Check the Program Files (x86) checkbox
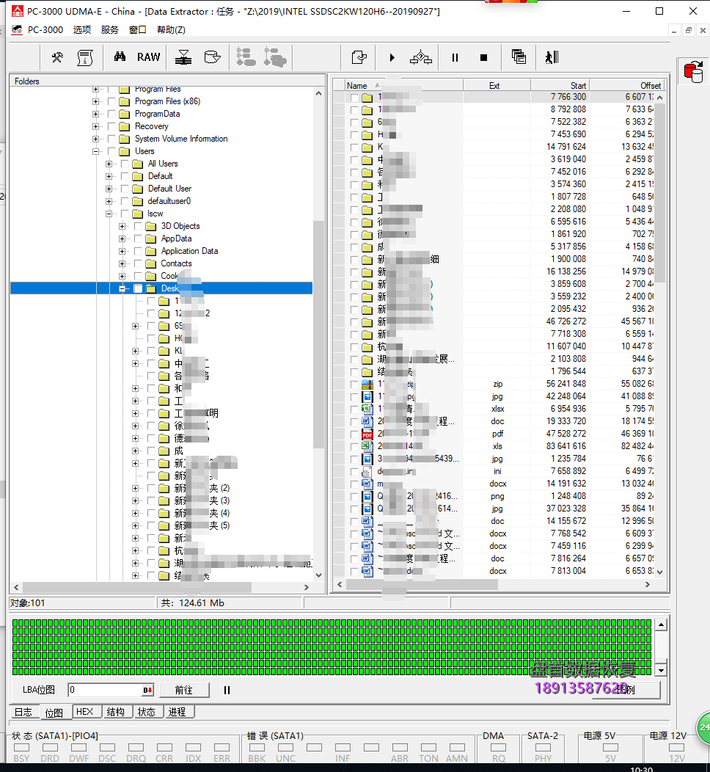The height and width of the screenshot is (772, 710). click(x=111, y=101)
